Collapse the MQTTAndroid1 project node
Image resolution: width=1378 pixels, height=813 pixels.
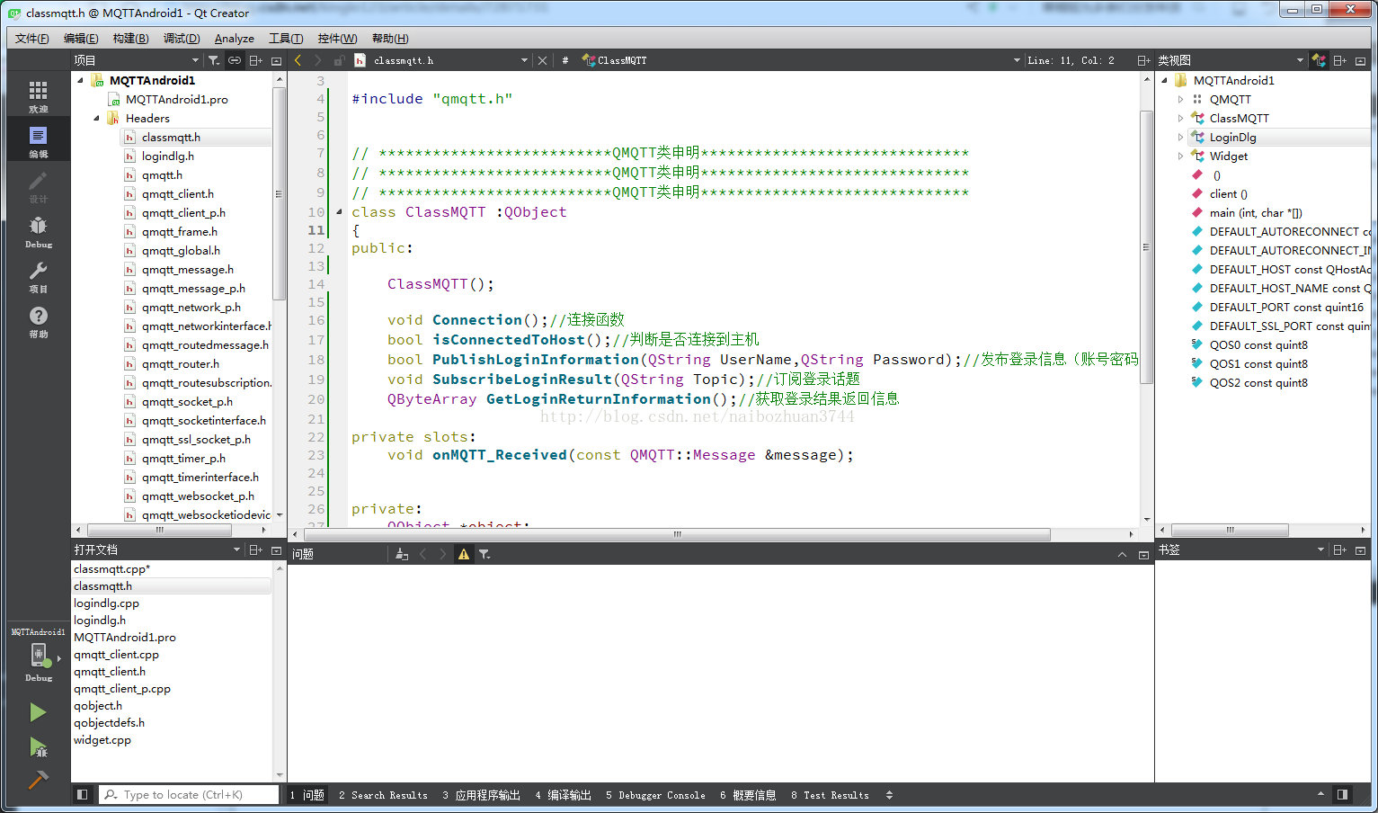(x=80, y=80)
